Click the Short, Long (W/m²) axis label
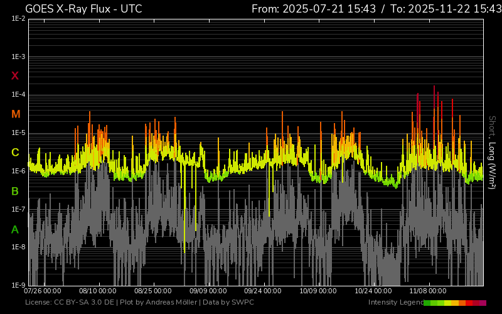This screenshot has width=502, height=314. point(493,152)
